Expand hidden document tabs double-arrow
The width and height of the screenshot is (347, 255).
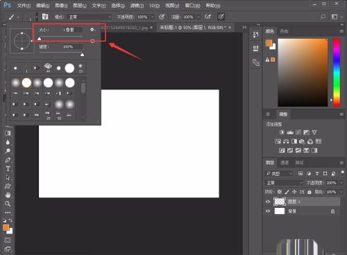tap(244, 28)
